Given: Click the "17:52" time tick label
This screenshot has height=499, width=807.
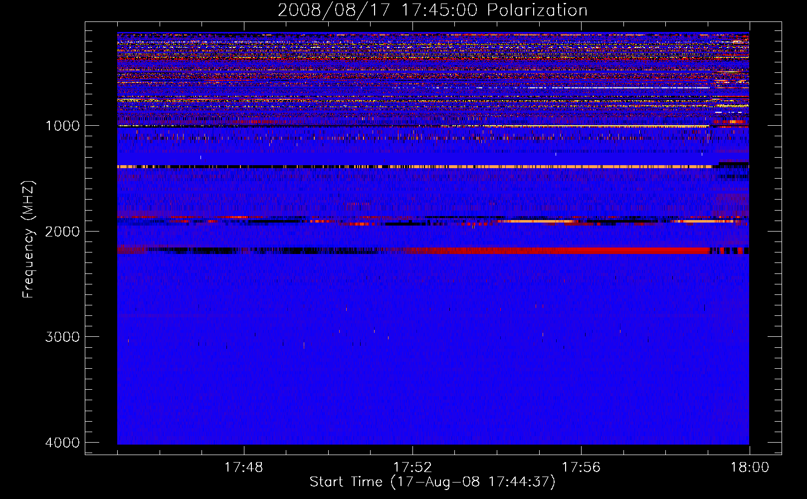Looking at the screenshot, I should [x=412, y=468].
